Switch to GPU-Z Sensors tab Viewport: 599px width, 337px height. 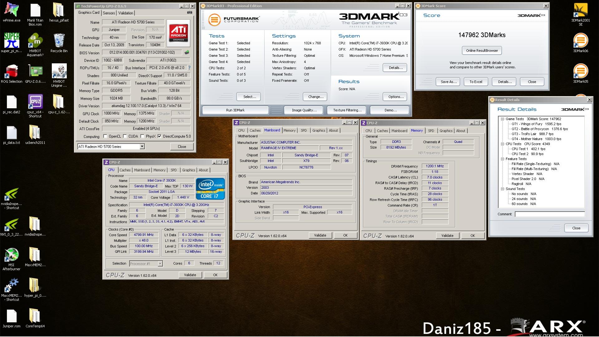pyautogui.click(x=109, y=13)
